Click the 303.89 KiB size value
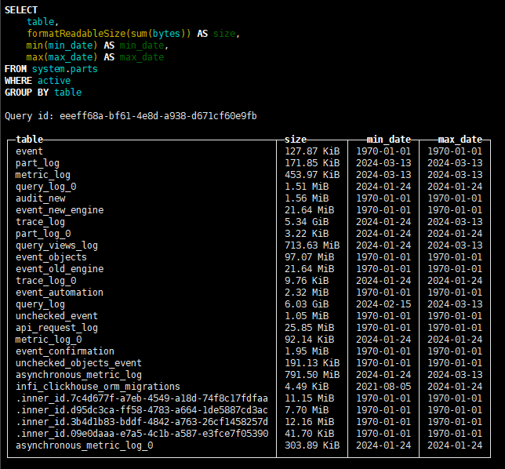Image resolution: width=505 pixels, height=469 pixels. [312, 445]
